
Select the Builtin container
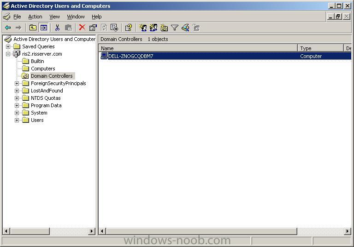click(37, 61)
